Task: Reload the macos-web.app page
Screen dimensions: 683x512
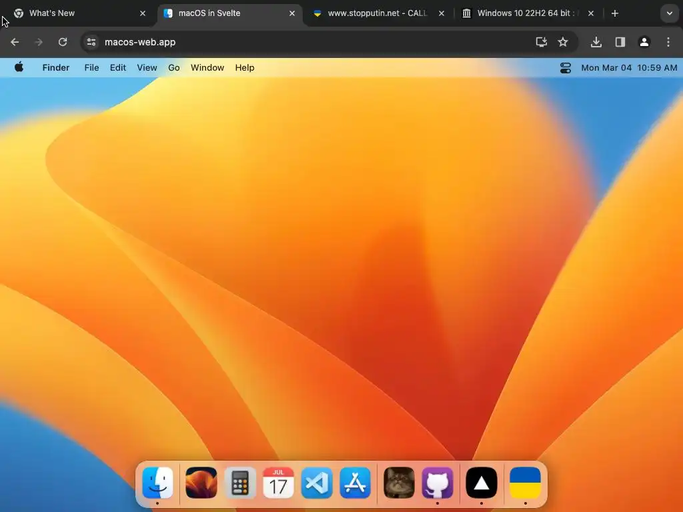Action: pyautogui.click(x=63, y=42)
